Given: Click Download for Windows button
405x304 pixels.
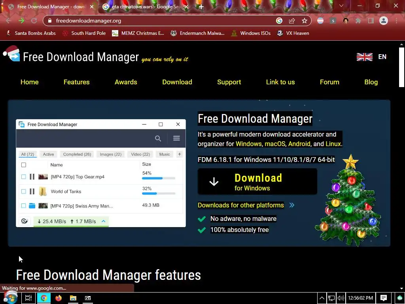Looking at the screenshot, I should tap(257, 181).
